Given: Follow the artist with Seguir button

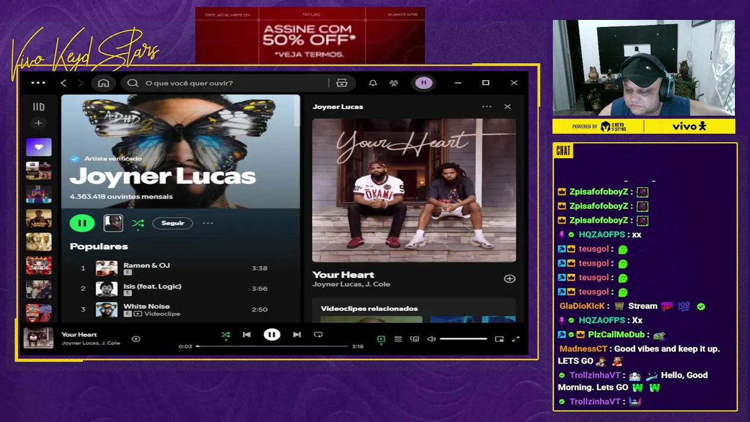Looking at the screenshot, I should pos(173,223).
